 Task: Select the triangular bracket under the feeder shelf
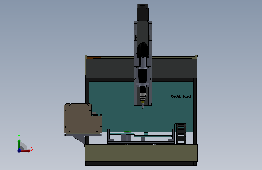80,139
